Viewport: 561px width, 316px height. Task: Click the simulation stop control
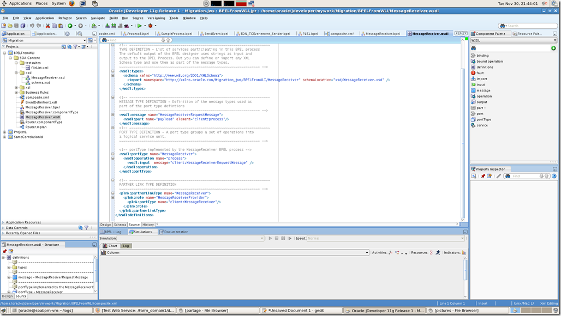(277, 238)
